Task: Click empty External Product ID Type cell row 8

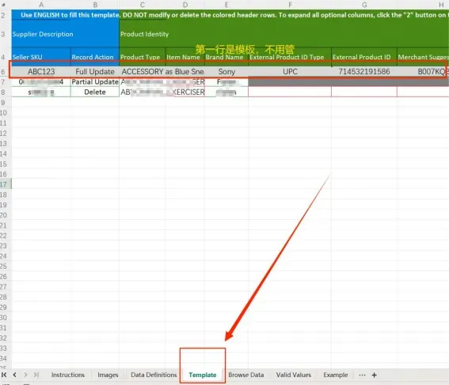Action: 290,92
